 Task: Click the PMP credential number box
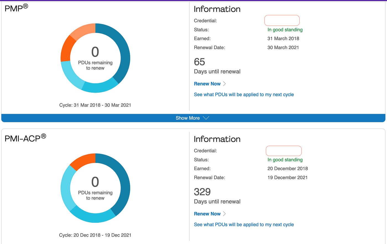282,20
